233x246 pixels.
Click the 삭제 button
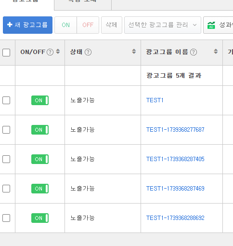pos(112,25)
